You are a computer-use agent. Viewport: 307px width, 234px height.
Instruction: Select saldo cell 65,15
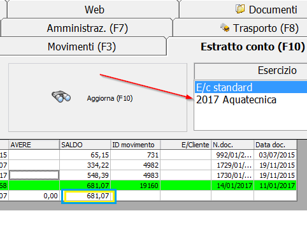coord(85,155)
